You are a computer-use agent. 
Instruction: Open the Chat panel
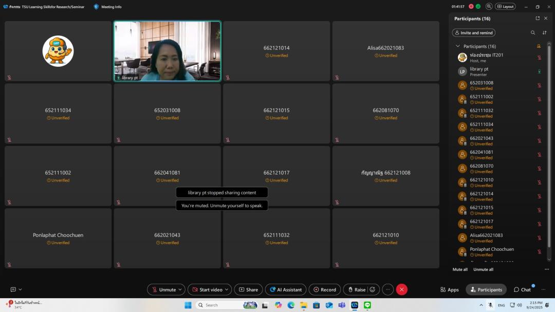pyautogui.click(x=522, y=289)
